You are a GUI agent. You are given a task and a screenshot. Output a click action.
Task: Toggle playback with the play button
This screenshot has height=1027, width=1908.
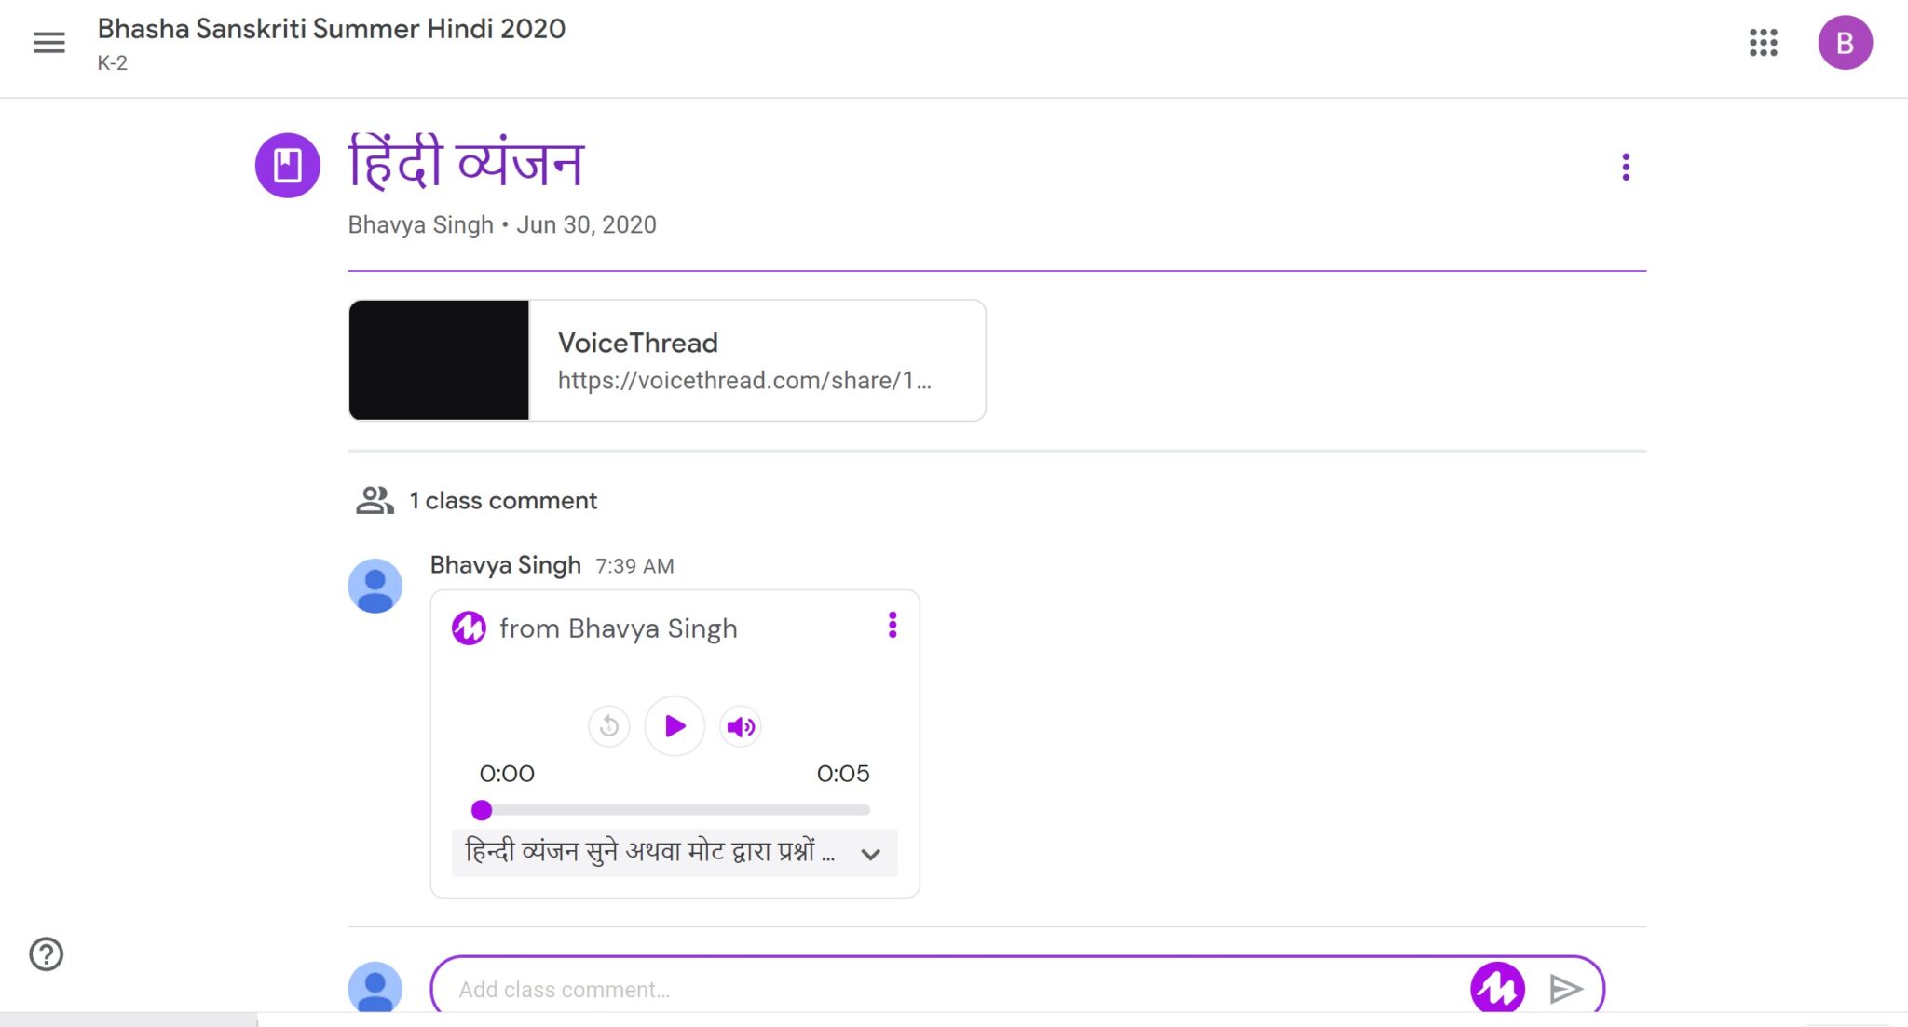coord(674,726)
